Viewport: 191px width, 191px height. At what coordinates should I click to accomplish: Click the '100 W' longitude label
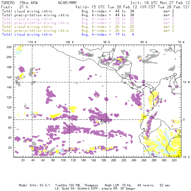pyautogui.click(x=69, y=42)
